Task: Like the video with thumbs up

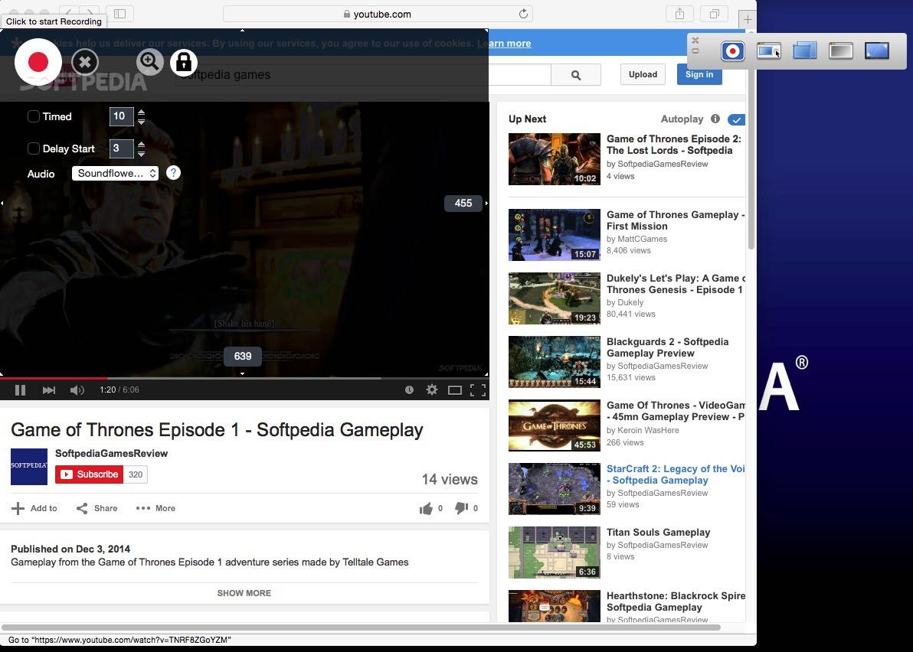Action: [426, 508]
